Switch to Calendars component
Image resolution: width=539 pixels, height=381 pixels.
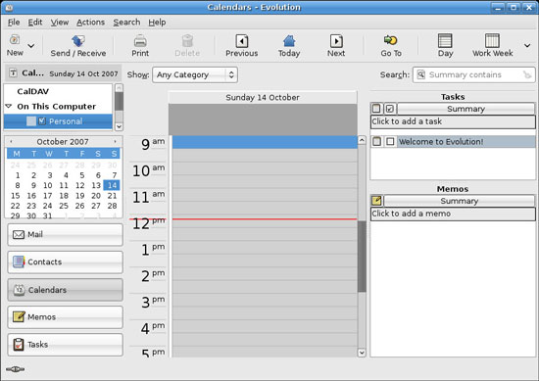pos(65,290)
